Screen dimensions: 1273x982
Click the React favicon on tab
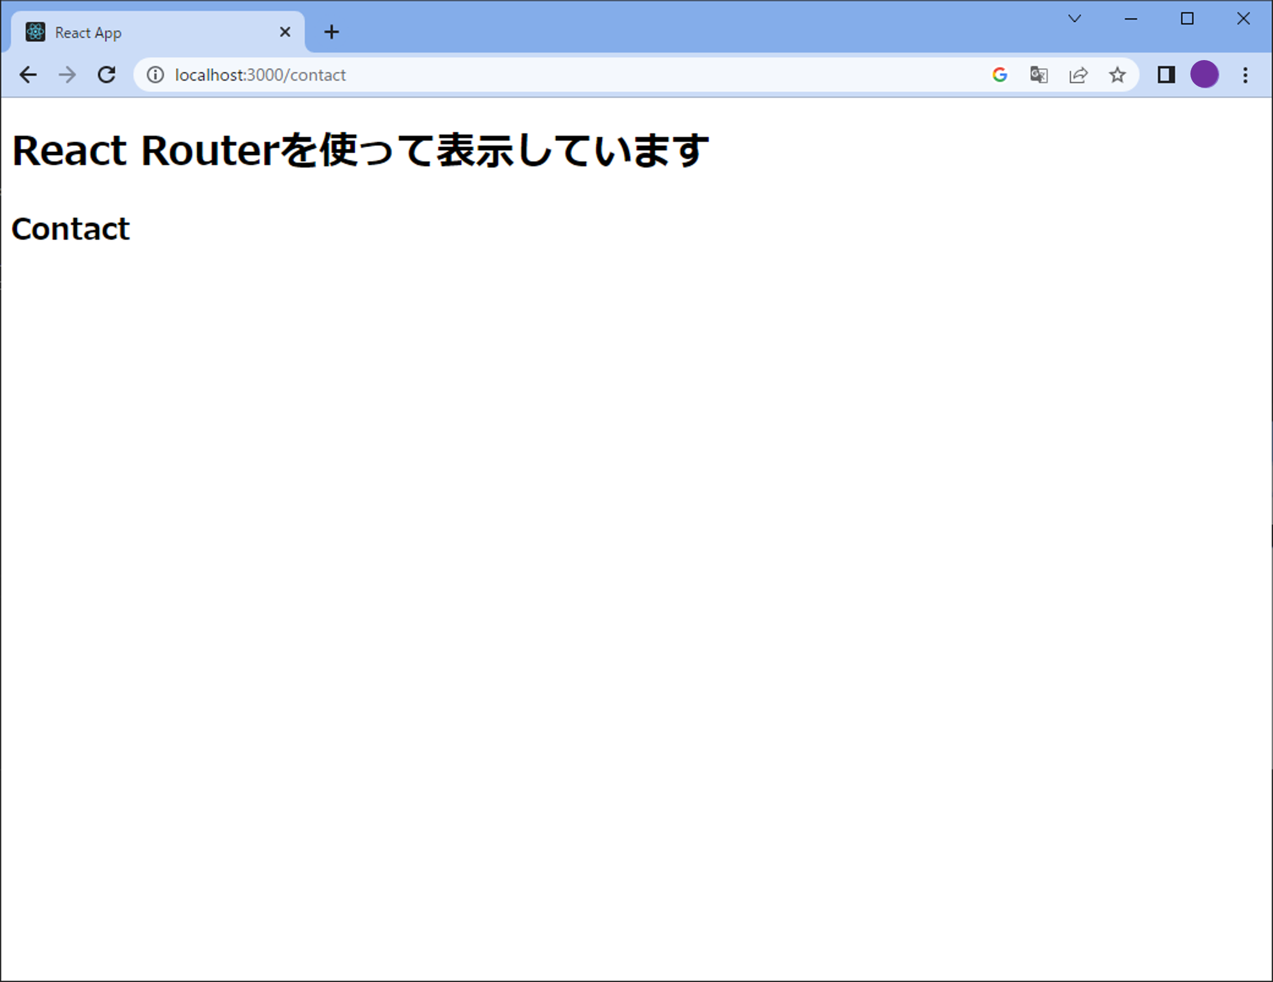[x=36, y=32]
